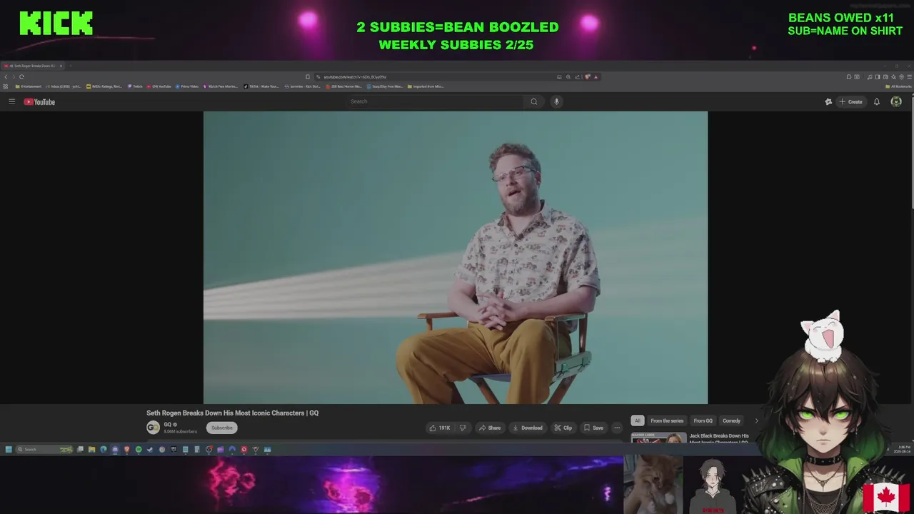Select the Comedy chip
This screenshot has height=514, width=914.
click(x=731, y=420)
